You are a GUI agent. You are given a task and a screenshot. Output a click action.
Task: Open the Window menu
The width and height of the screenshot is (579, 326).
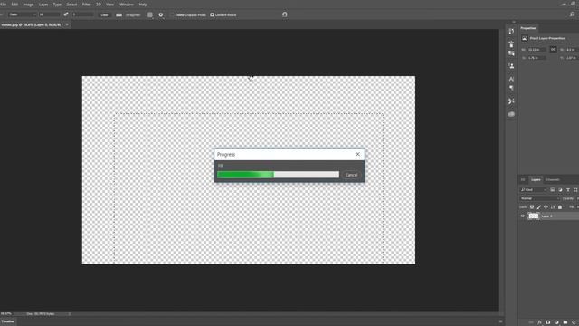click(x=127, y=5)
